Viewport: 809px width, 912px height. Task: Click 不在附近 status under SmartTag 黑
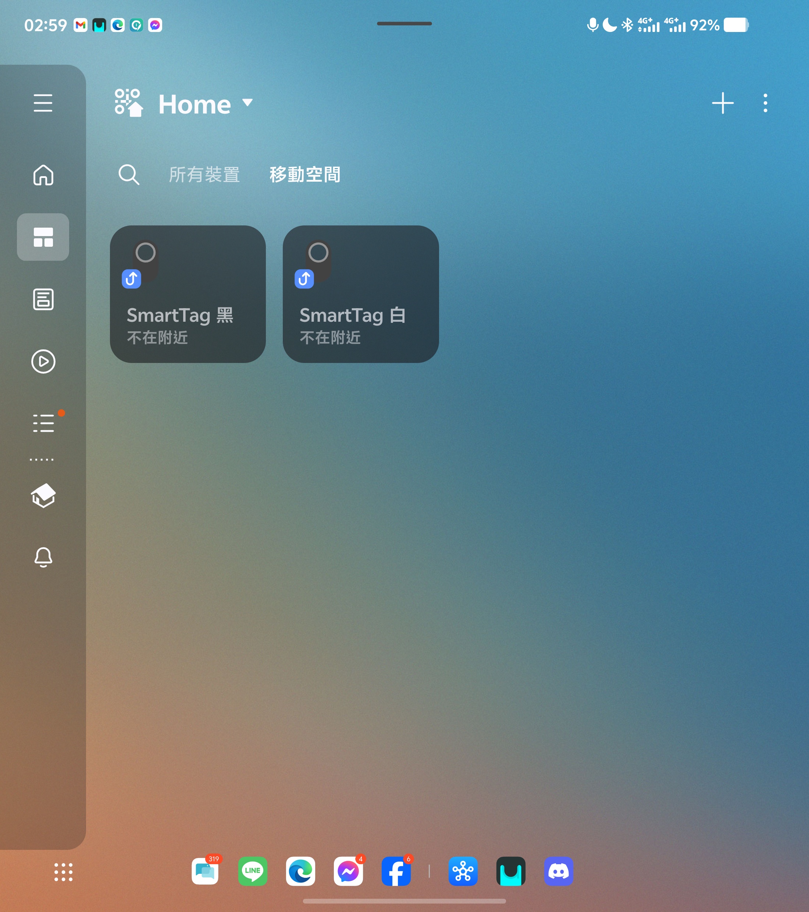click(x=157, y=338)
